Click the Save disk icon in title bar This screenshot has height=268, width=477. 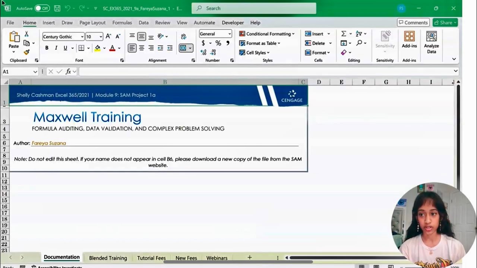(x=57, y=8)
